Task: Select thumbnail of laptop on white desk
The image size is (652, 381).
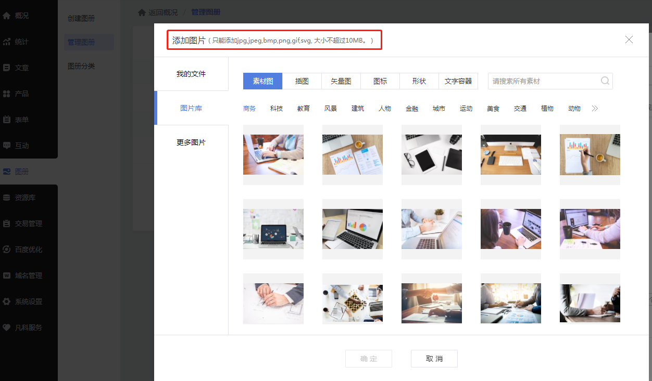Action: pos(273,229)
